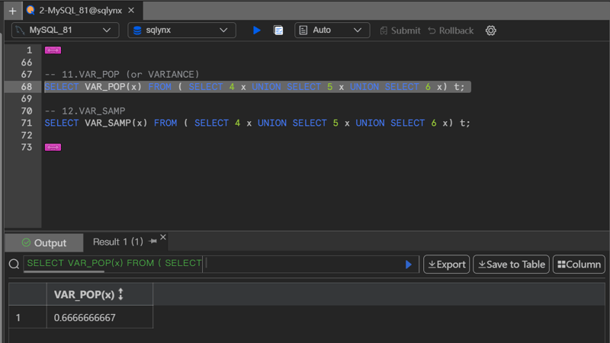Expand the folded code block at line 1

coord(53,50)
